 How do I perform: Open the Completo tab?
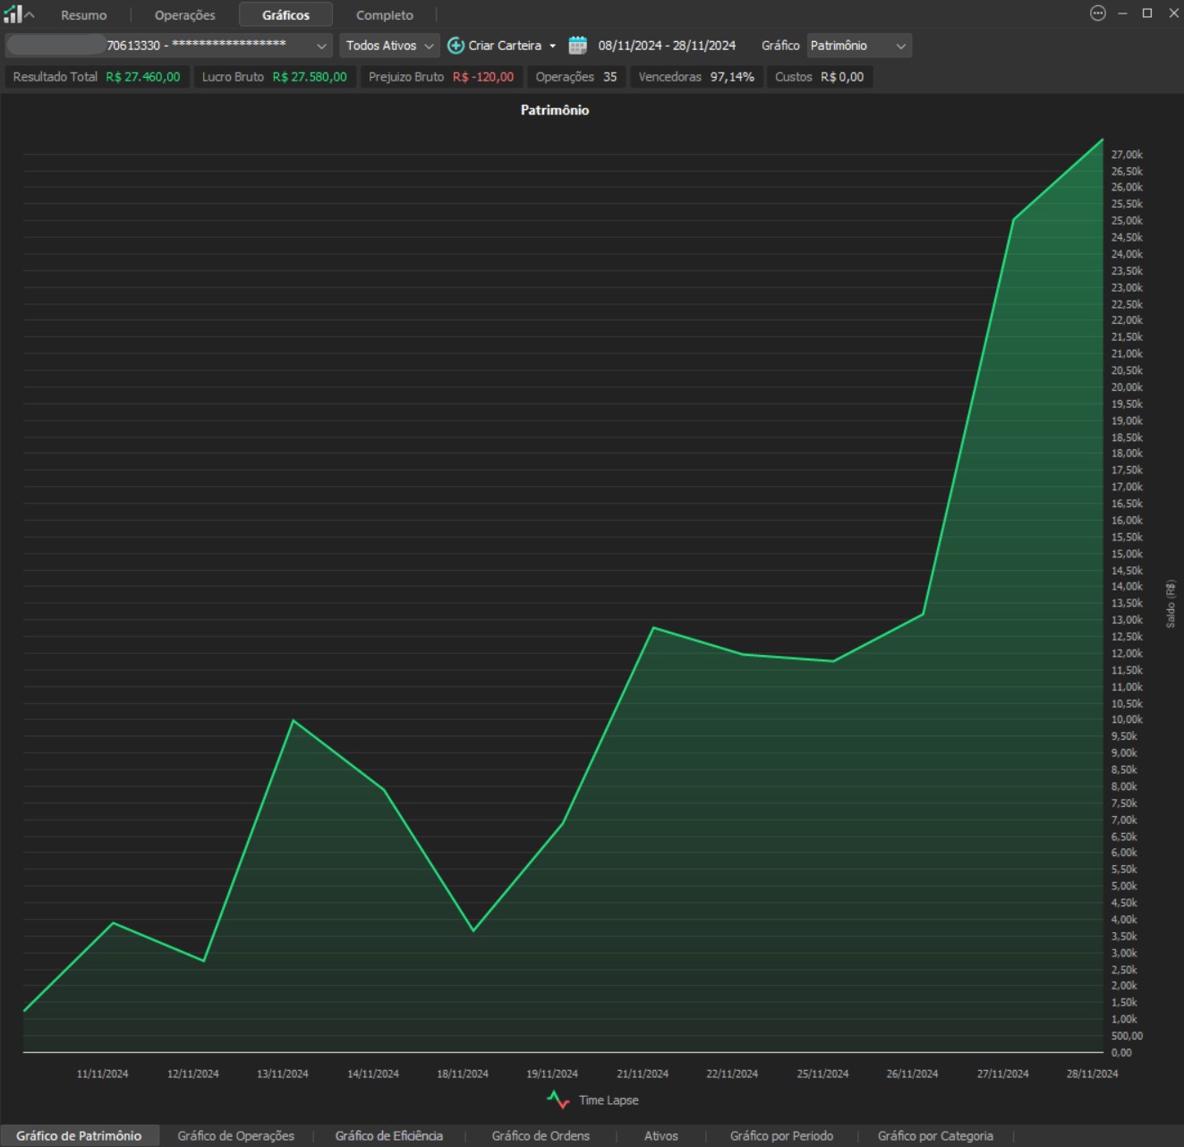click(x=385, y=15)
